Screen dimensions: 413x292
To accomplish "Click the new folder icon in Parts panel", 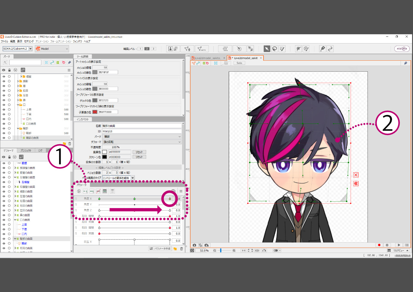I will tap(64, 144).
